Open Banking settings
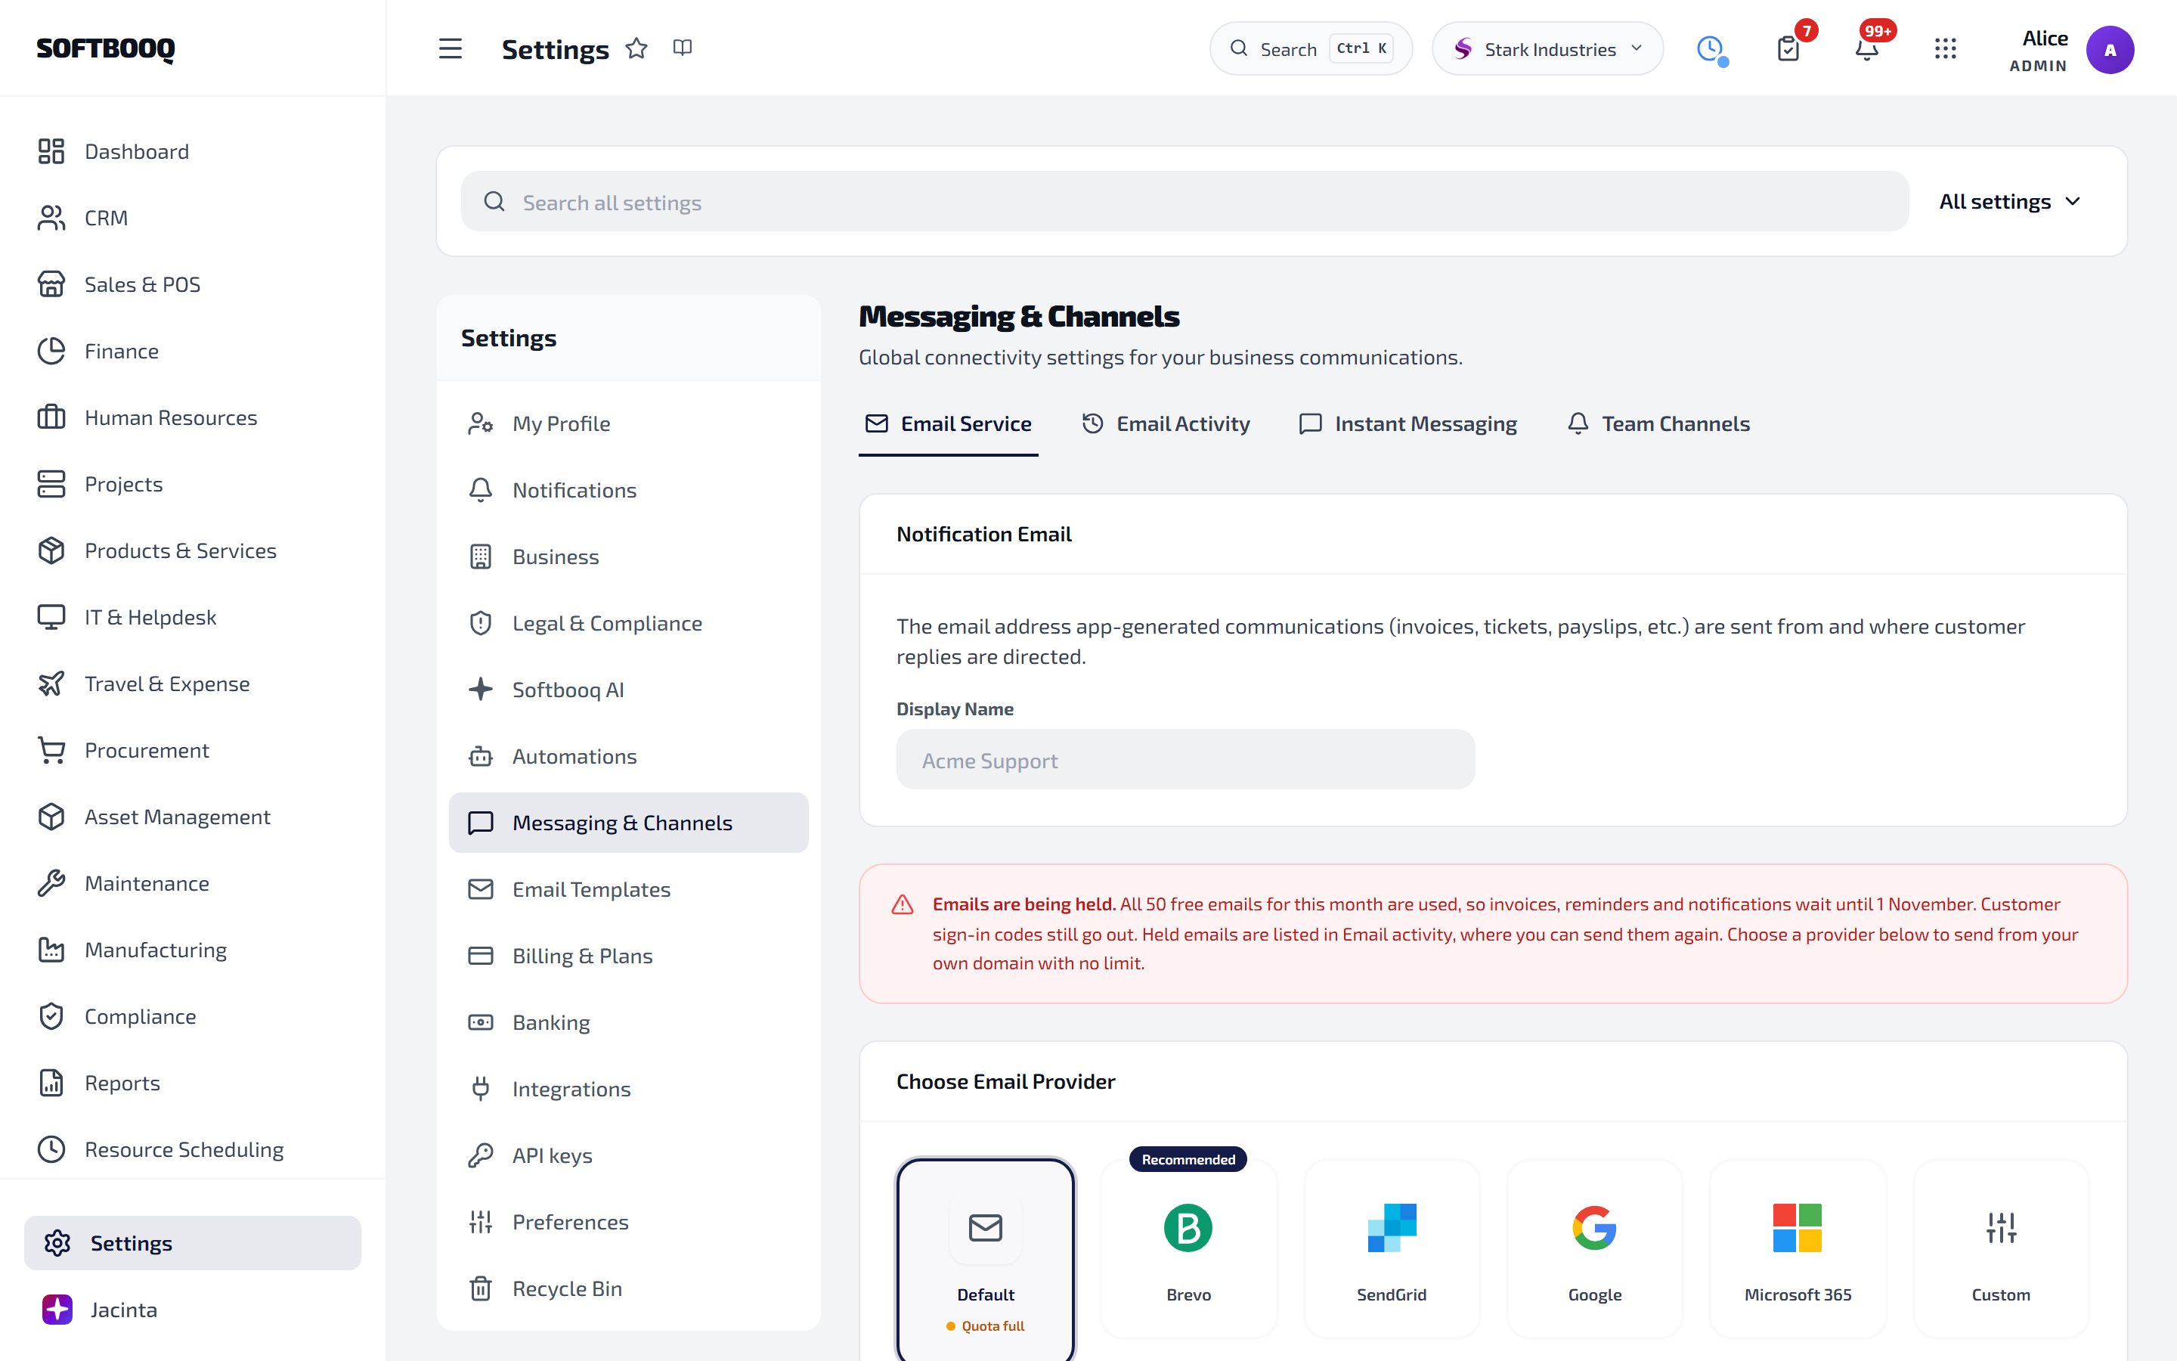 point(629,1022)
